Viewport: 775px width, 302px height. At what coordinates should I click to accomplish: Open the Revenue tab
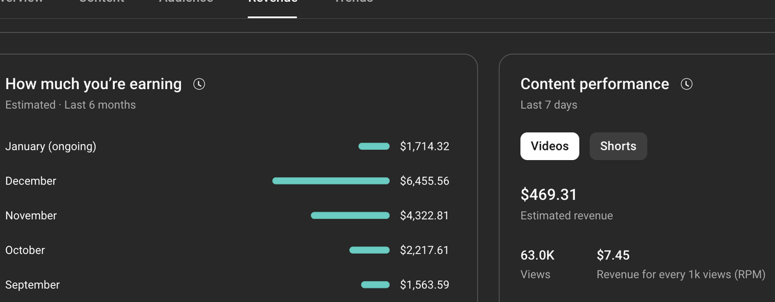pos(273,3)
